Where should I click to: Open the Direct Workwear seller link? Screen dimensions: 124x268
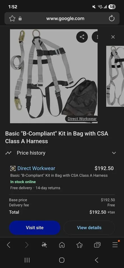coord(36,168)
